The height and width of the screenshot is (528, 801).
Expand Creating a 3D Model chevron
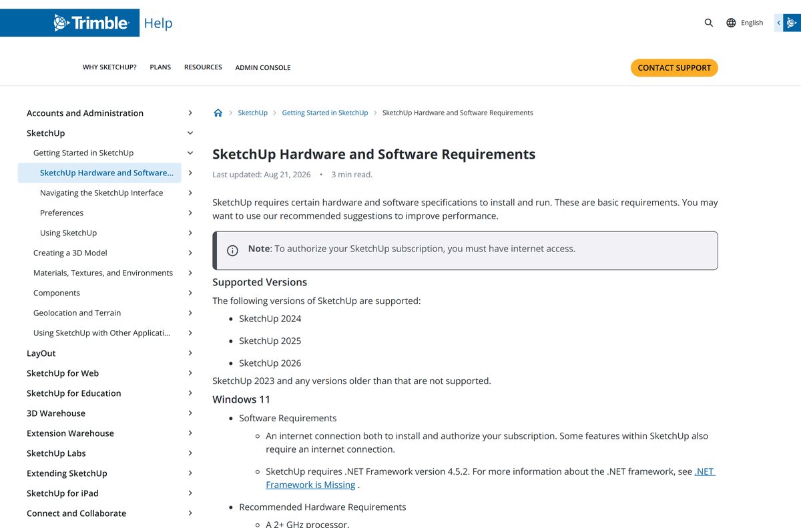point(190,253)
